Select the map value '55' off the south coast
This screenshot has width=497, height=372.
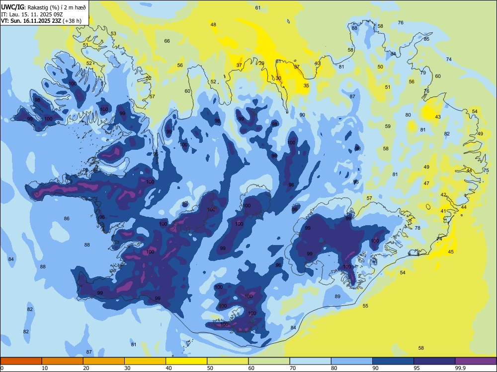click(x=365, y=306)
